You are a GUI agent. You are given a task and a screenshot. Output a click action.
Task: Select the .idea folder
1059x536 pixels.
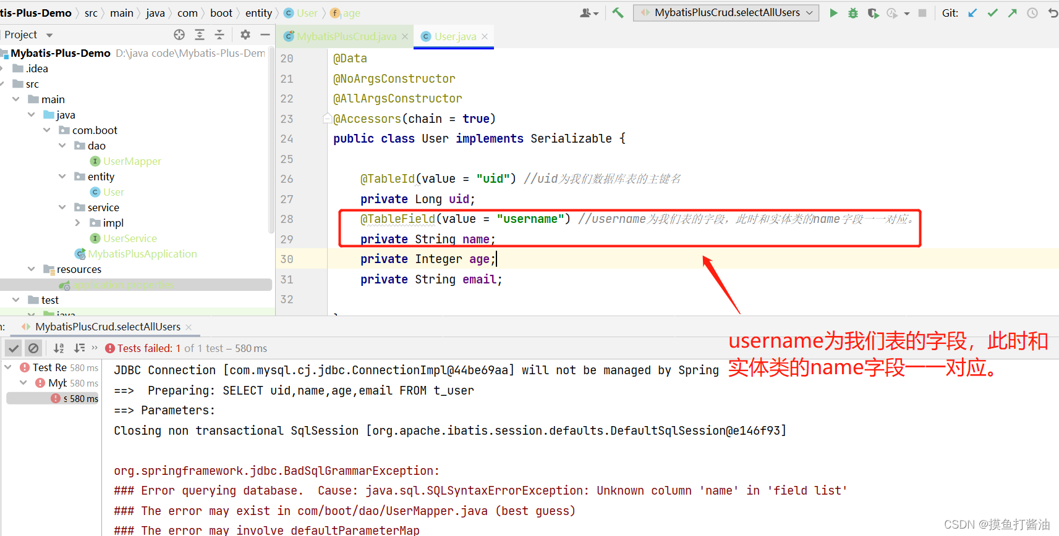coord(30,69)
